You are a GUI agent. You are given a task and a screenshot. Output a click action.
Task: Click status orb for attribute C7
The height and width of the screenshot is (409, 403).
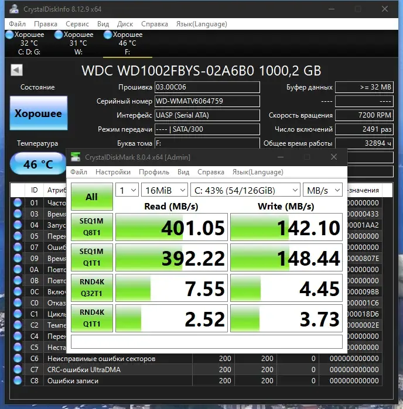(18, 370)
